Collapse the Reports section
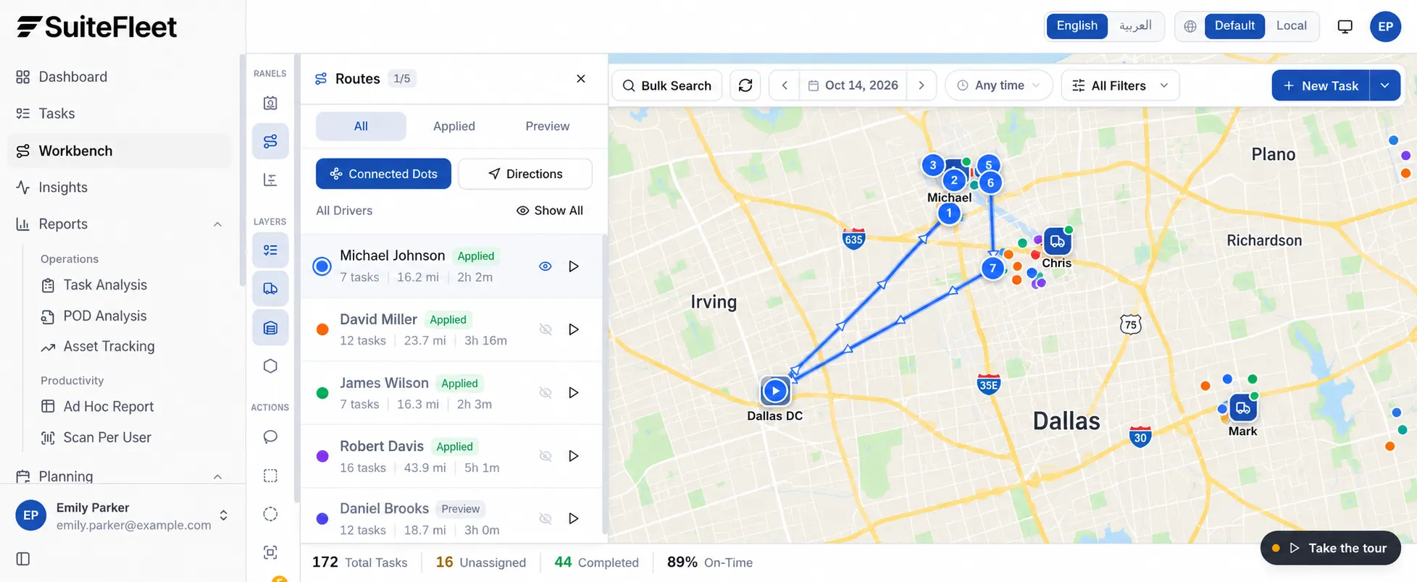 (217, 224)
